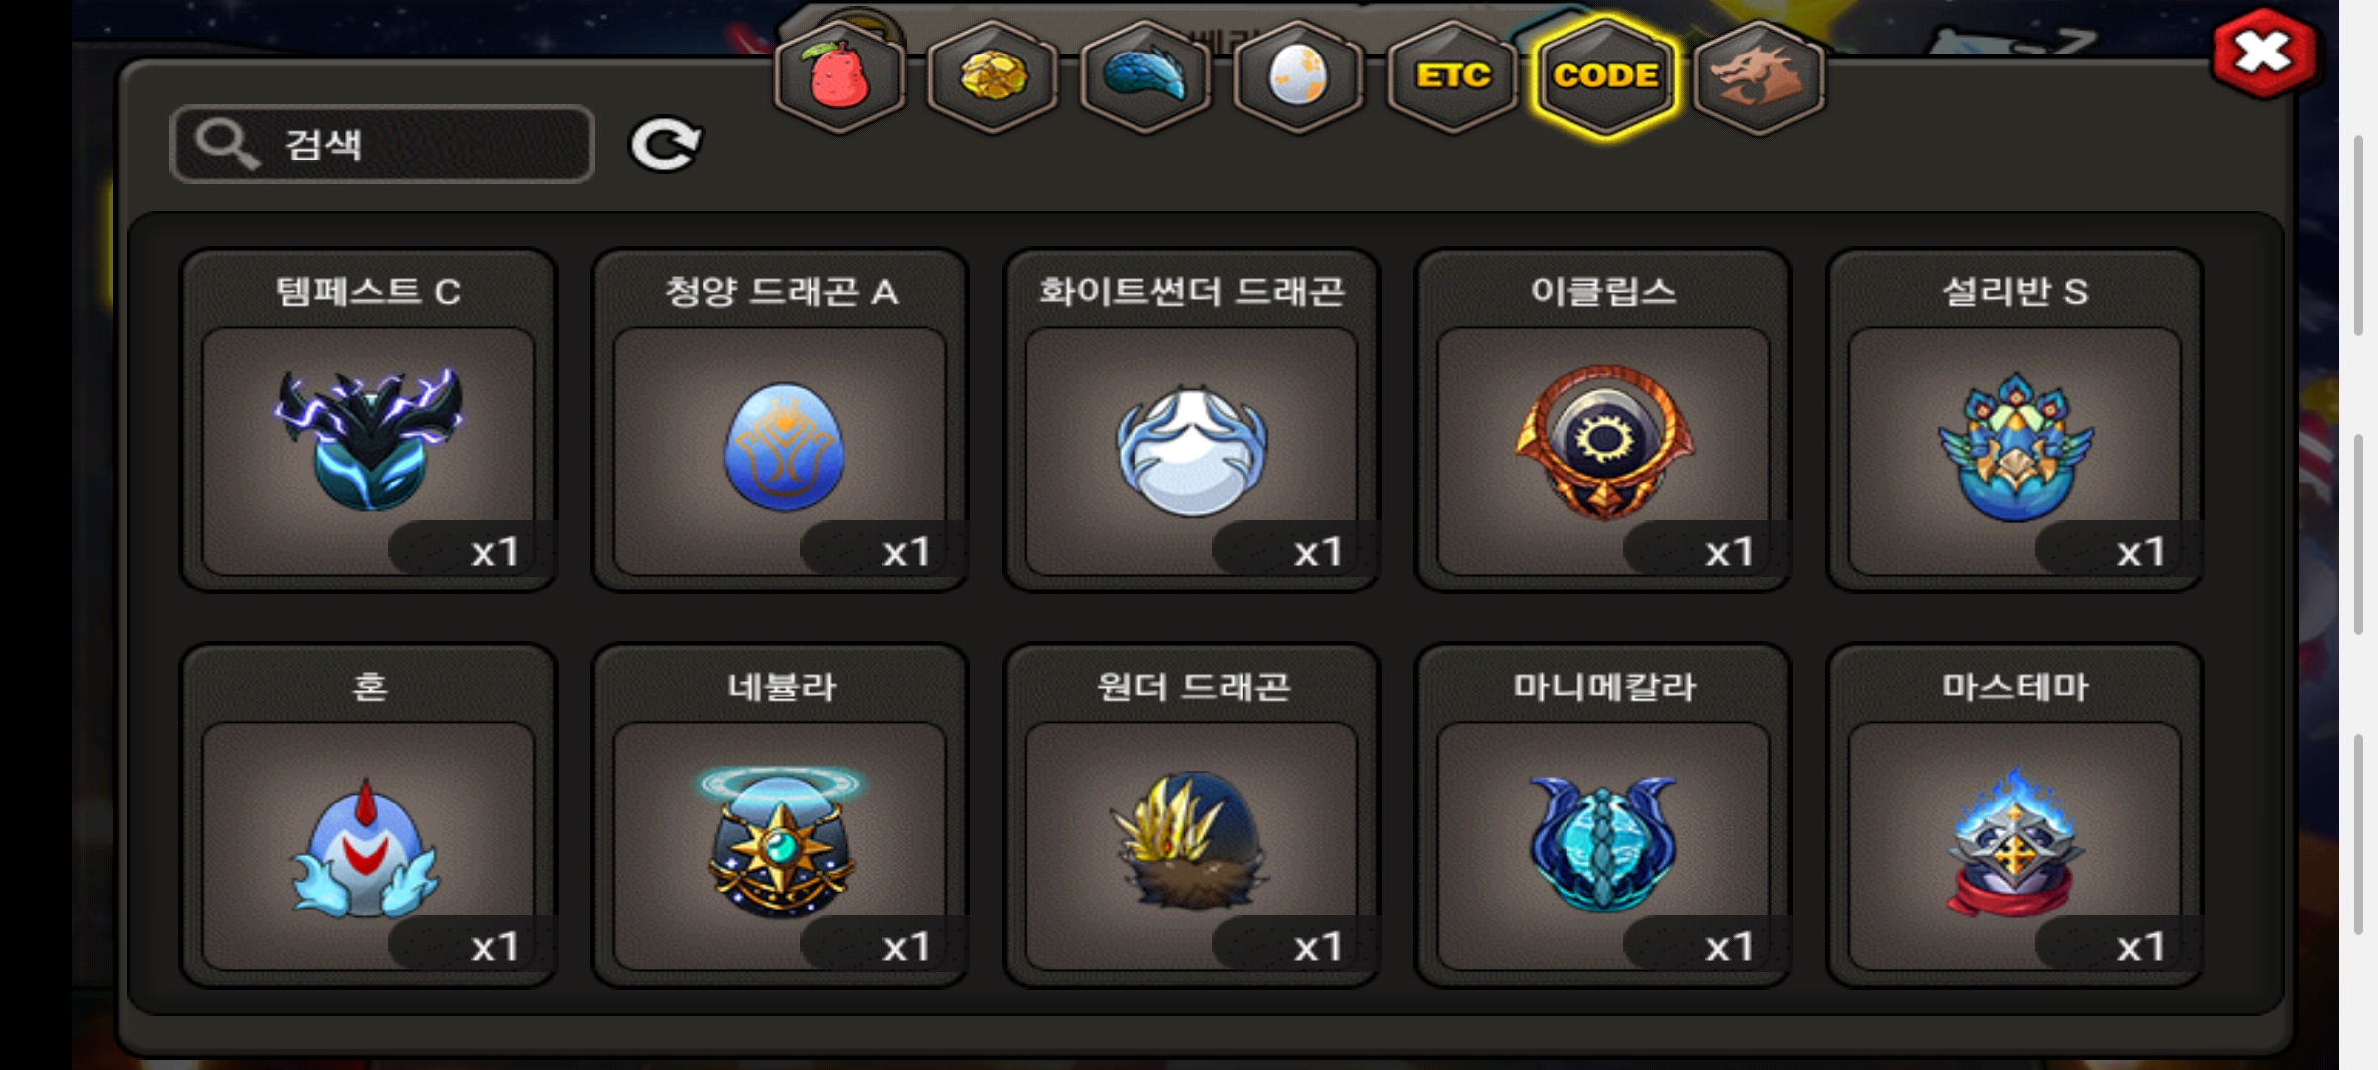Image resolution: width=2378 pixels, height=1070 pixels.
Task: Open the 설리반 S egg card
Action: [2015, 420]
